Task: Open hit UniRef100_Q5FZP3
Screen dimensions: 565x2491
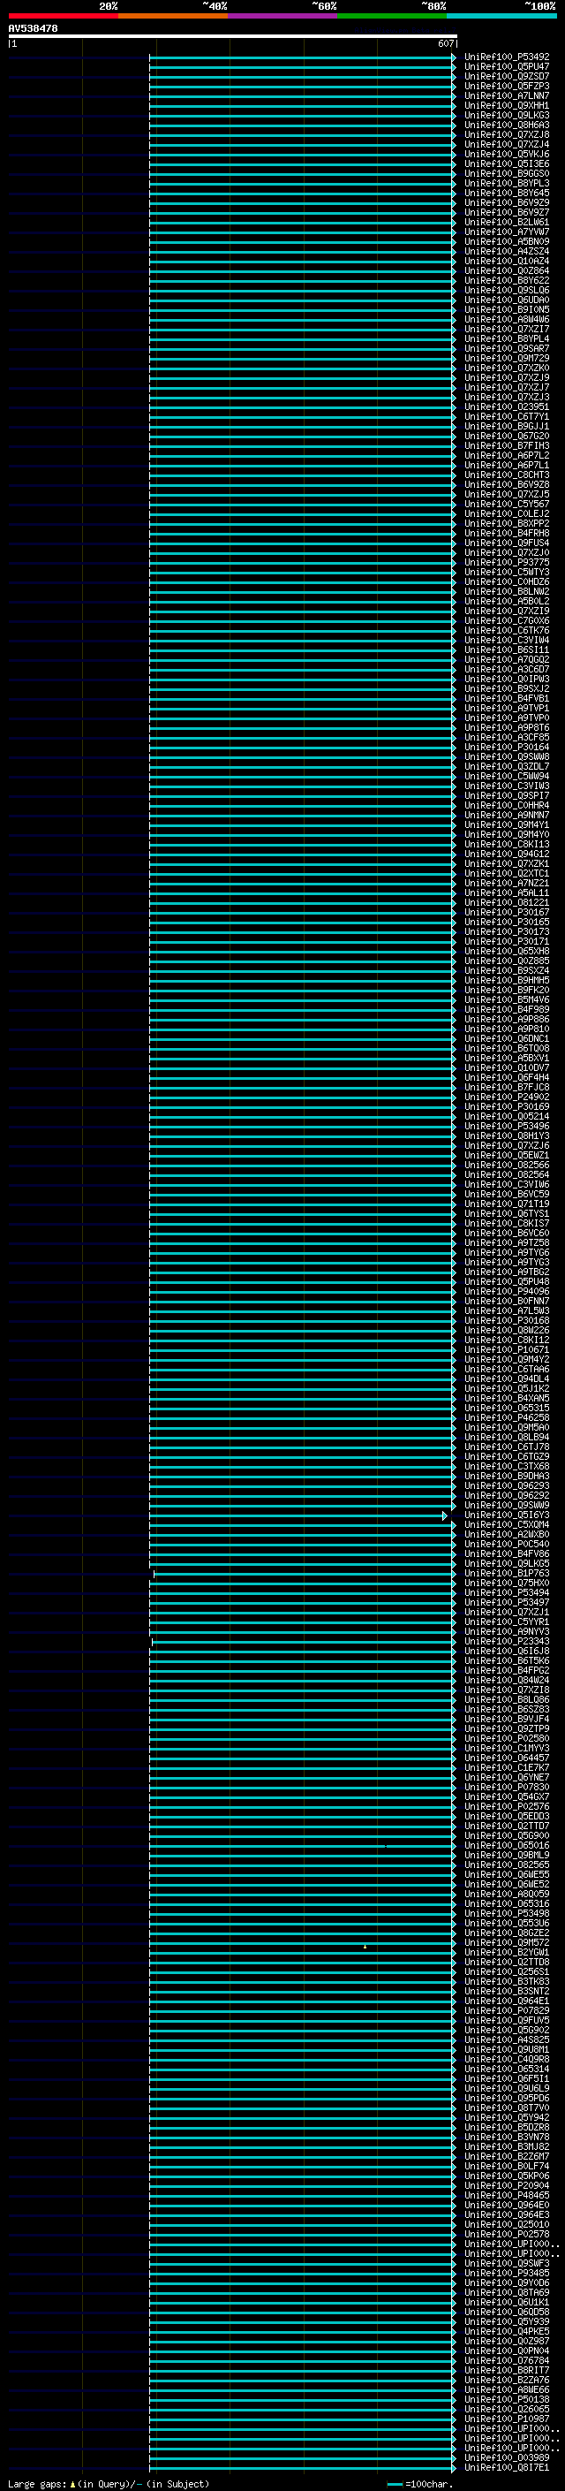Action: pos(507,86)
